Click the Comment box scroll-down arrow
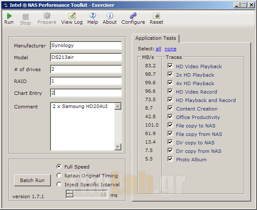 point(118,146)
